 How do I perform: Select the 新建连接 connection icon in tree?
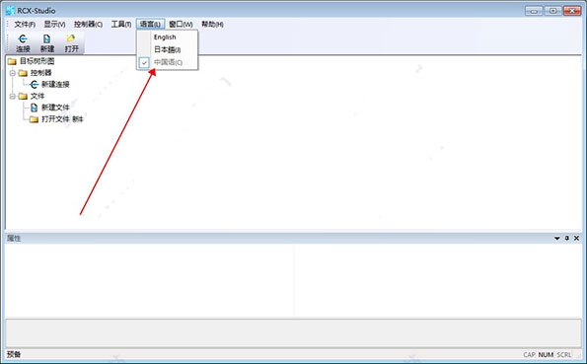(x=35, y=84)
